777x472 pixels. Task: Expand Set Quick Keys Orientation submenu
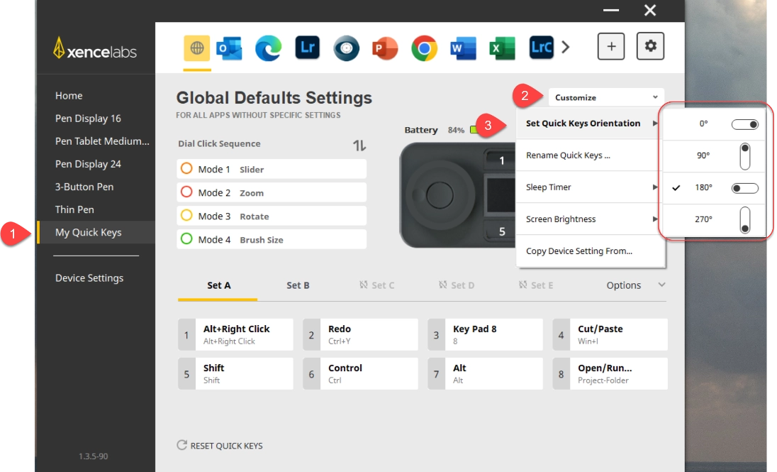click(x=590, y=123)
